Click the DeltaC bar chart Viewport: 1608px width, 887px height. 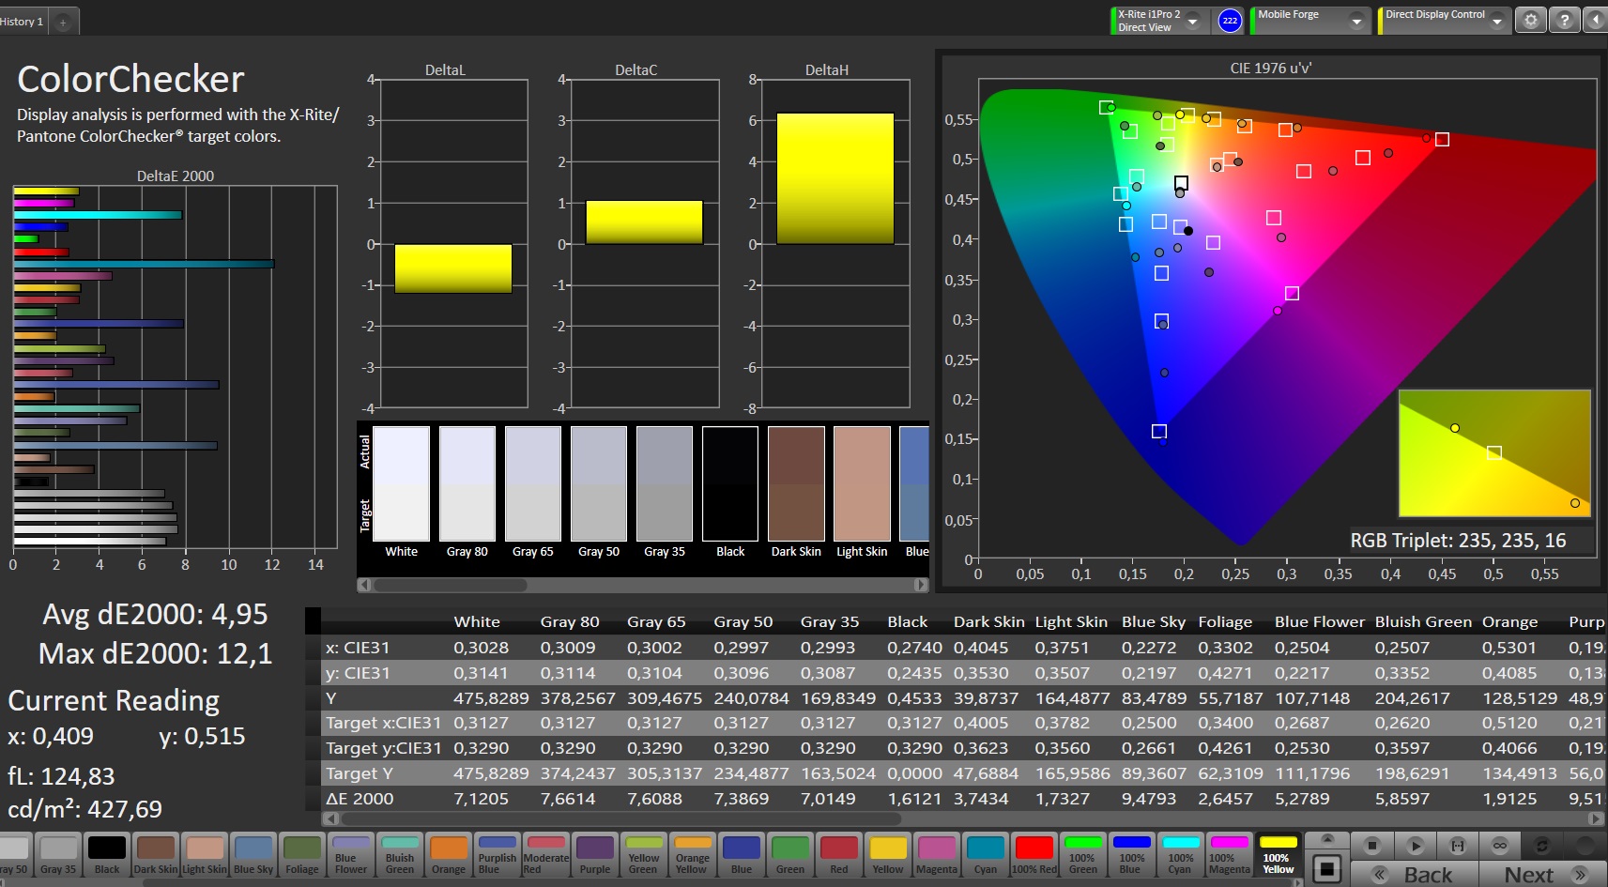coord(645,244)
